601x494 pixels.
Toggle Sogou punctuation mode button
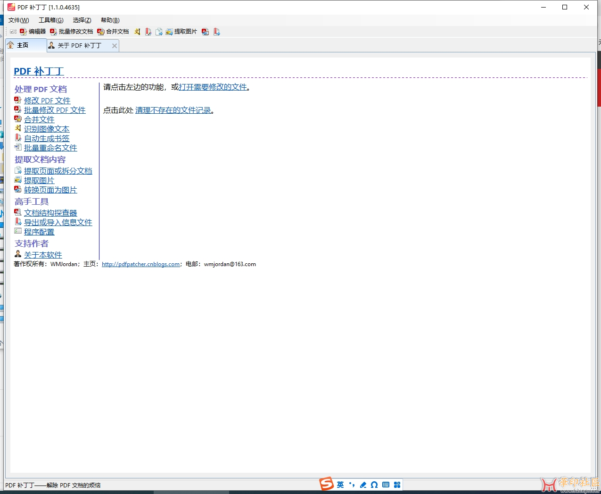[352, 485]
